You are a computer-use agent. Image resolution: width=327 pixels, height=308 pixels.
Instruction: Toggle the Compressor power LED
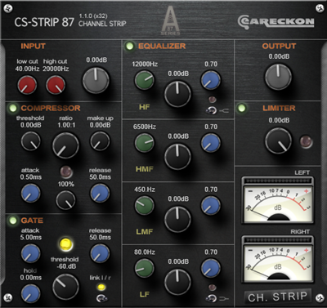click(13, 108)
